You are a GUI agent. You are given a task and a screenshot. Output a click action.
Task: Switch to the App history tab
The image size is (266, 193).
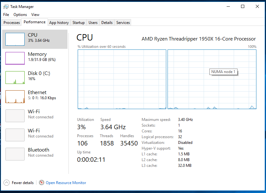(59, 23)
